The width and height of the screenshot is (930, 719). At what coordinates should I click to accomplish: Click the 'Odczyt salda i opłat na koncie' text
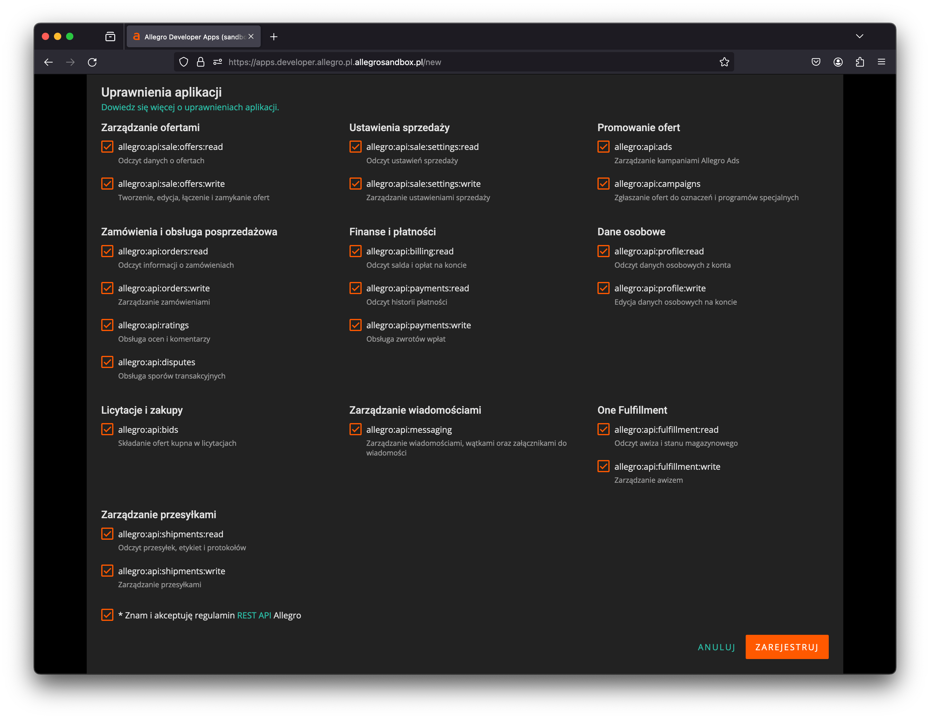coord(416,266)
